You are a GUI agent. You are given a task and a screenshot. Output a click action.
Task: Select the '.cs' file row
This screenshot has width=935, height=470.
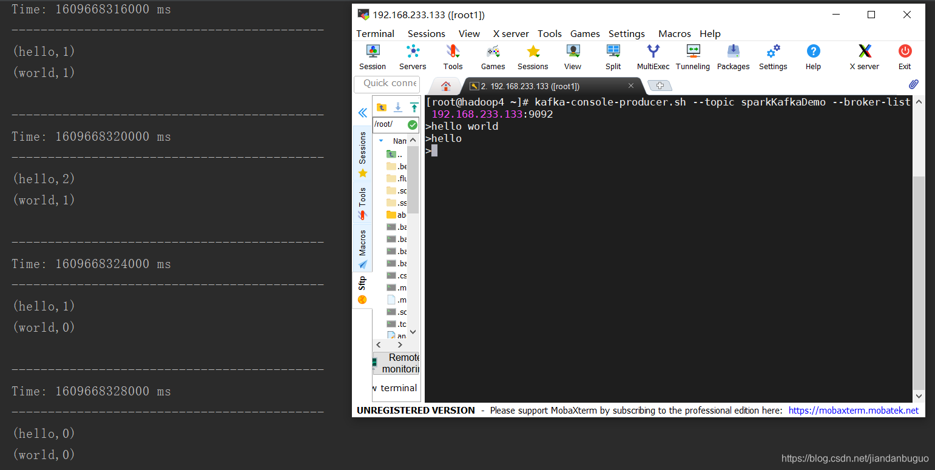point(396,275)
